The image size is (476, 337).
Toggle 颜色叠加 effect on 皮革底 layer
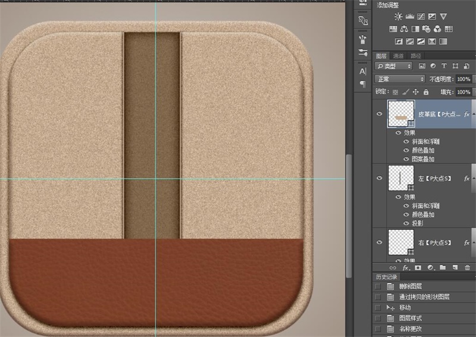pyautogui.click(x=406, y=150)
